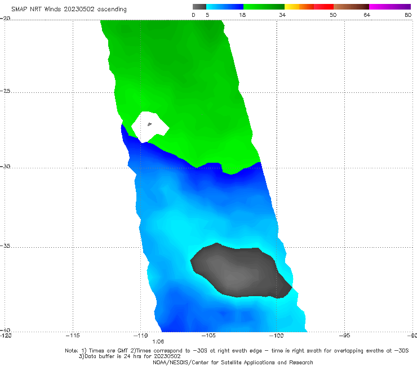Click the color bar's rightmost label '80'
417x366 pixels.
pos(408,15)
